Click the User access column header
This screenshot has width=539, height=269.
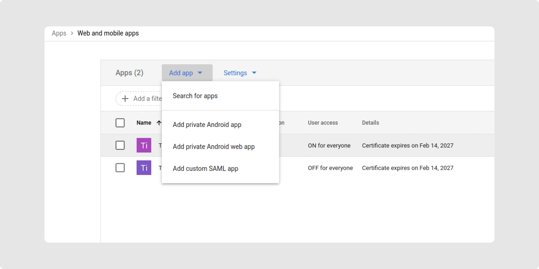click(x=323, y=123)
